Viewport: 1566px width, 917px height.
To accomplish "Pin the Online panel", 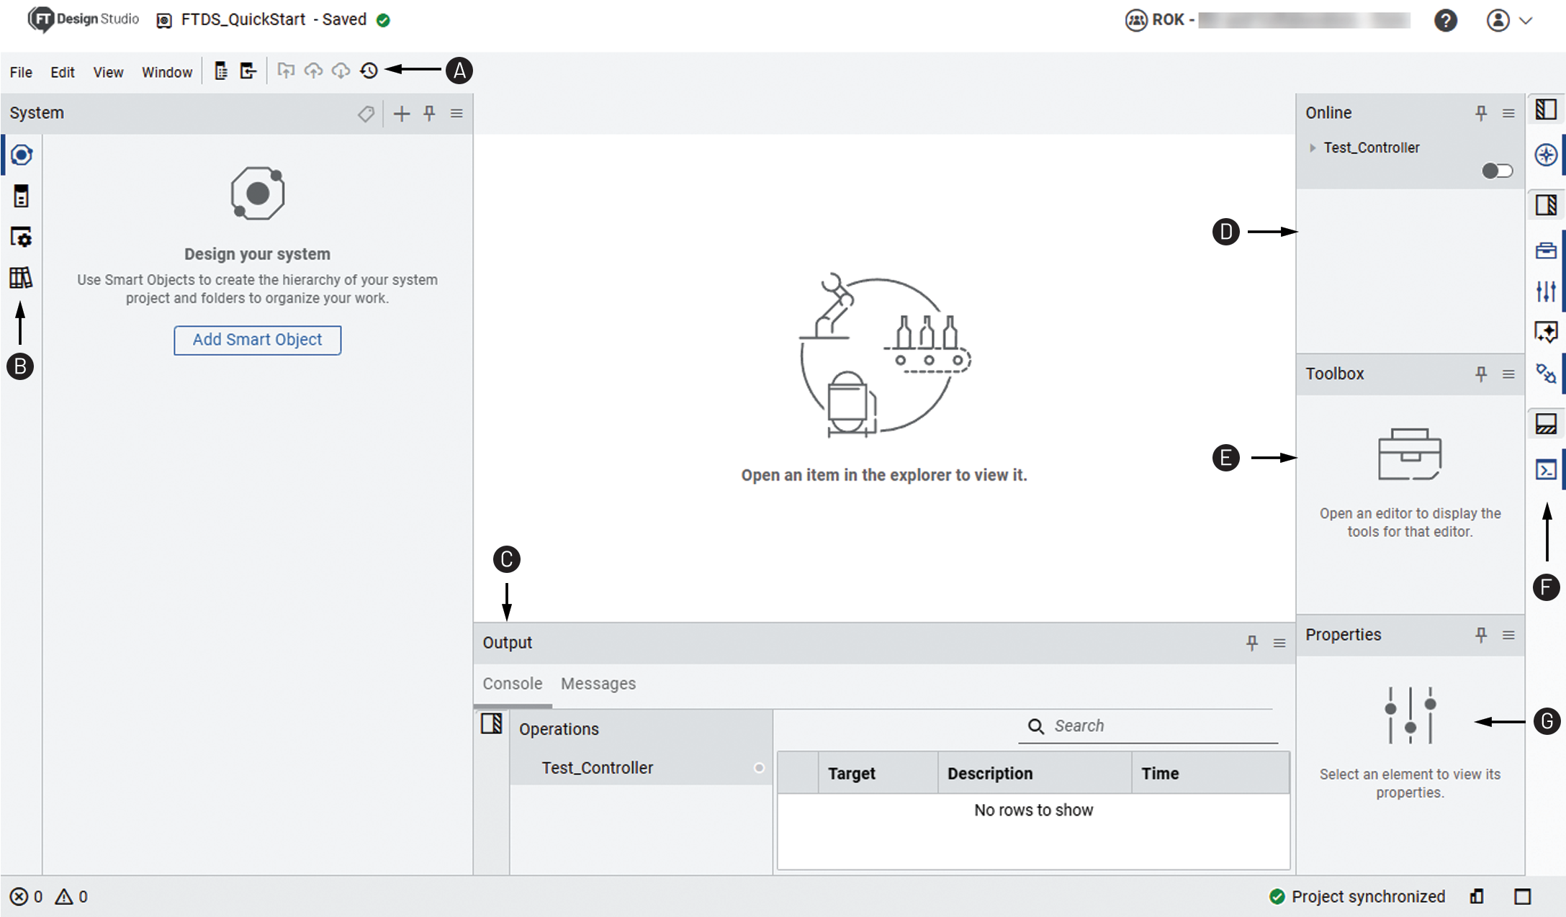I will 1481,113.
